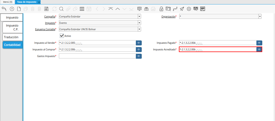Open account picker for Impuesto al Vender
275x121 pixels.
coord(139,43)
